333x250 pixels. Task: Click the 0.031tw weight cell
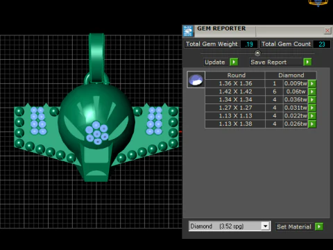pos(296,108)
